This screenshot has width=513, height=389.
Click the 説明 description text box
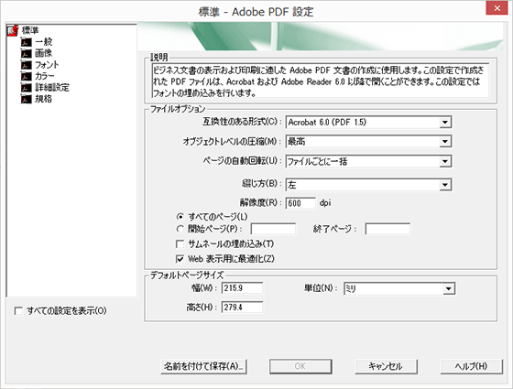tap(321, 81)
